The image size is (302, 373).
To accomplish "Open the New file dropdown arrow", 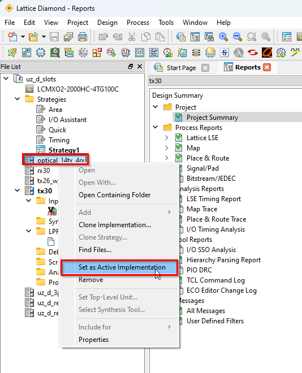I will coord(23,37).
